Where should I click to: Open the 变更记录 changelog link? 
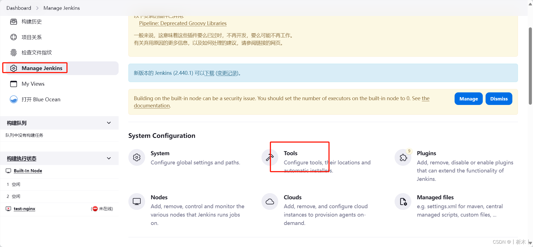pos(227,73)
